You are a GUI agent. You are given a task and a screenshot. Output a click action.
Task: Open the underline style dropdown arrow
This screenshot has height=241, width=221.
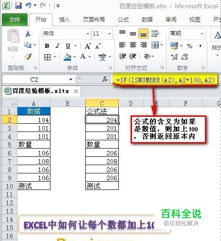tap(75, 46)
